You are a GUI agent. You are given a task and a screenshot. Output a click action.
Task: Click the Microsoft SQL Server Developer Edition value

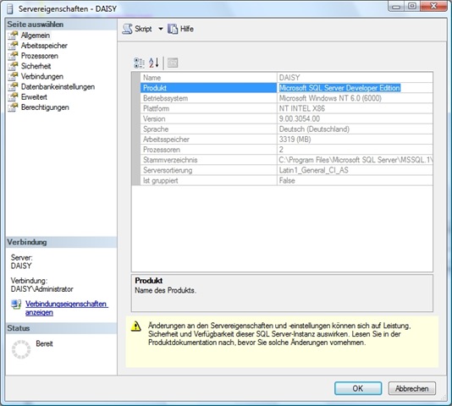click(339, 88)
